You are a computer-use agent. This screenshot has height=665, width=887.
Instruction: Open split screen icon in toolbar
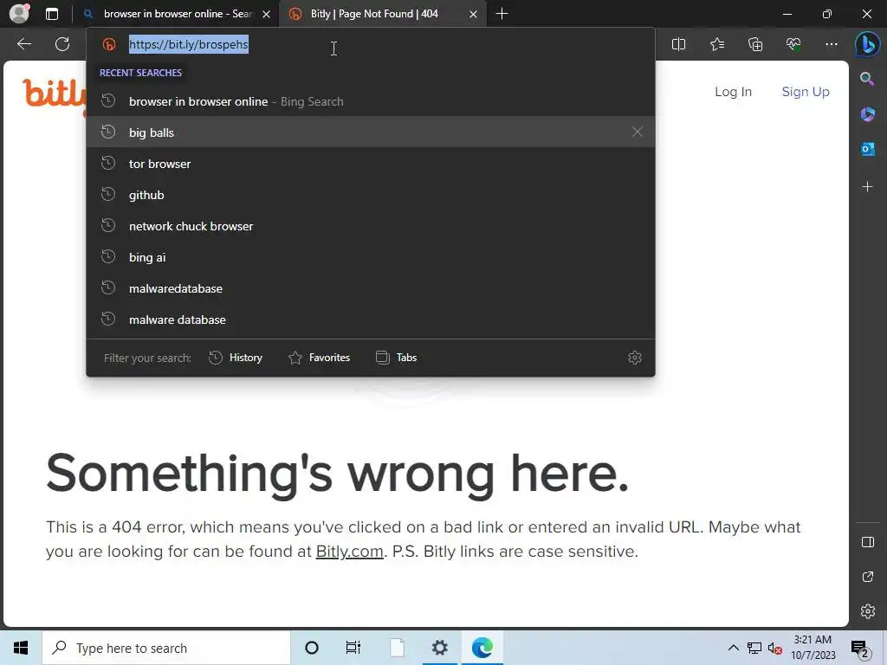click(678, 44)
